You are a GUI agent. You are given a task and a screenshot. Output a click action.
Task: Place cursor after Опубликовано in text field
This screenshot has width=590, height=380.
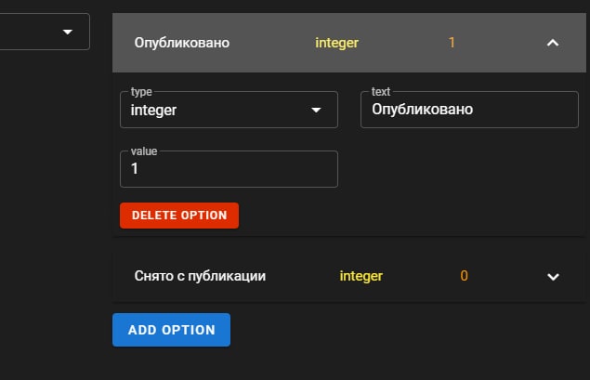coord(476,111)
